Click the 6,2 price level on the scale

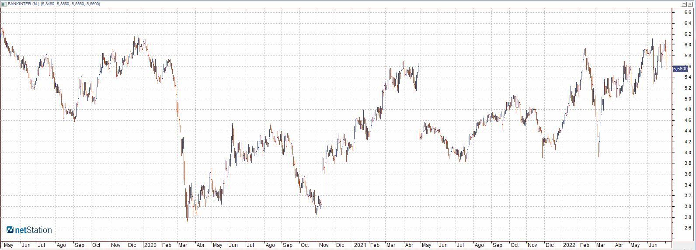[688, 34]
